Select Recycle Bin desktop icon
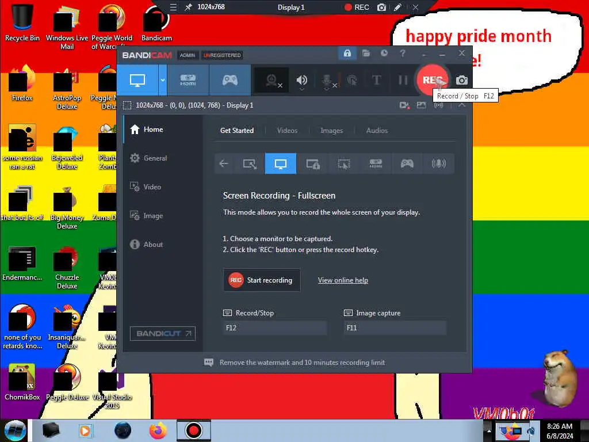This screenshot has width=589, height=442. click(x=22, y=22)
